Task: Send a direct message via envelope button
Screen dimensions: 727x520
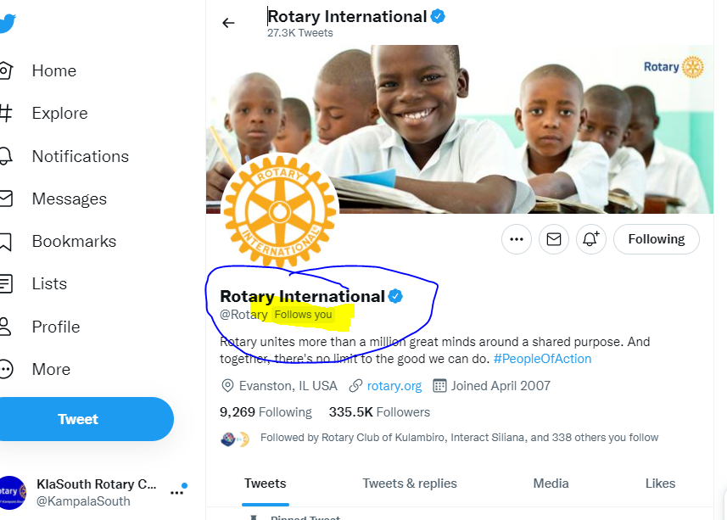Action: (554, 239)
